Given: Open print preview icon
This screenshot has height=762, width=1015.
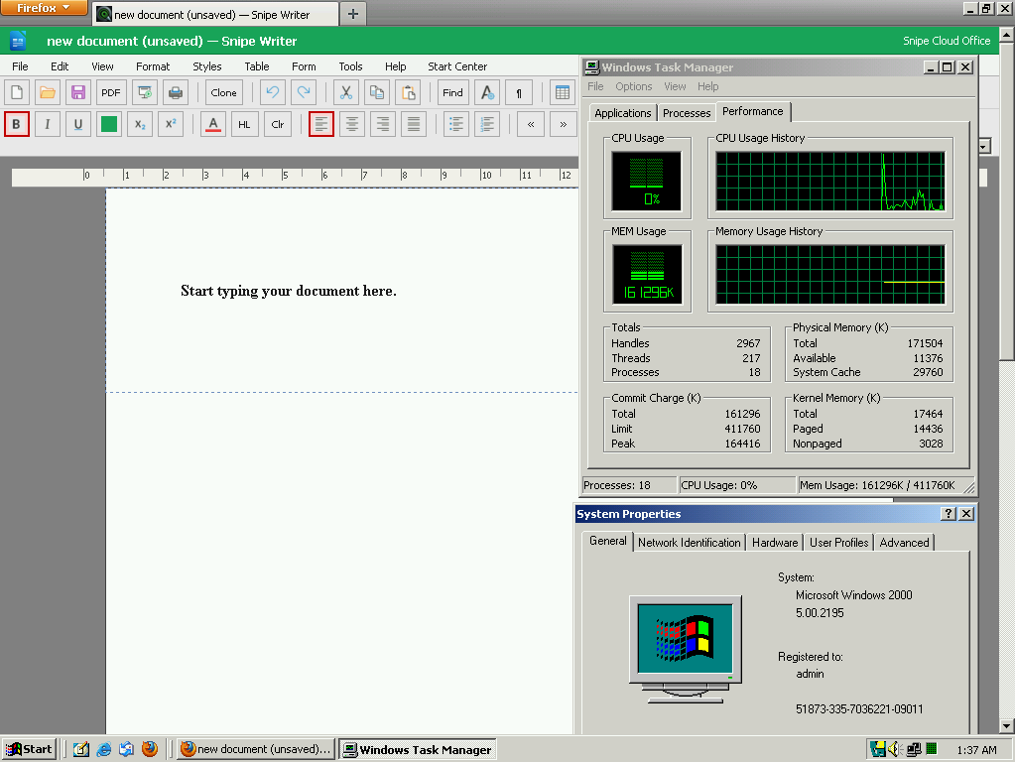Looking at the screenshot, I should tap(144, 92).
